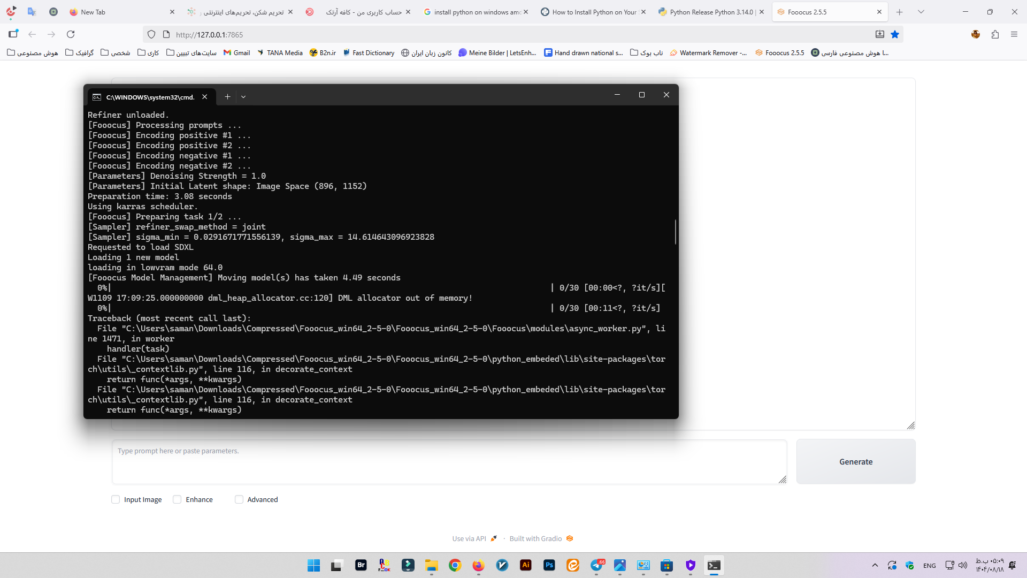Open the Firefox extensions puzzle icon
This screenshot has width=1027, height=578.
(995, 34)
